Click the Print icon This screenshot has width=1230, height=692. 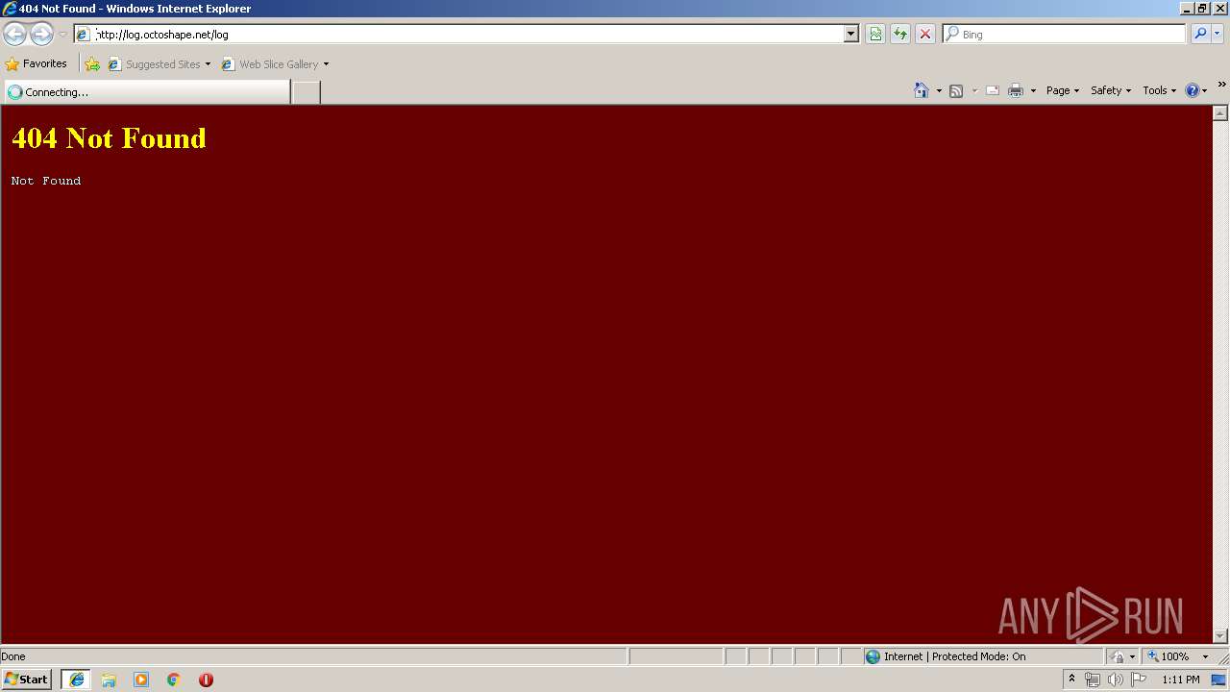(x=1016, y=90)
